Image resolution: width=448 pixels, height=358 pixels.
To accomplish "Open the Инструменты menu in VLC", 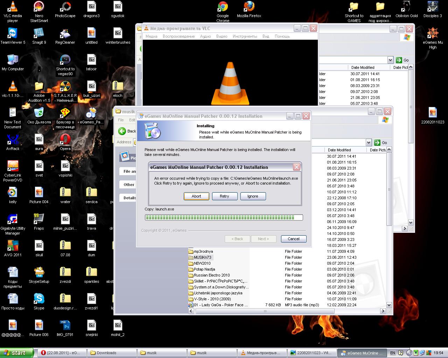I will [245, 36].
